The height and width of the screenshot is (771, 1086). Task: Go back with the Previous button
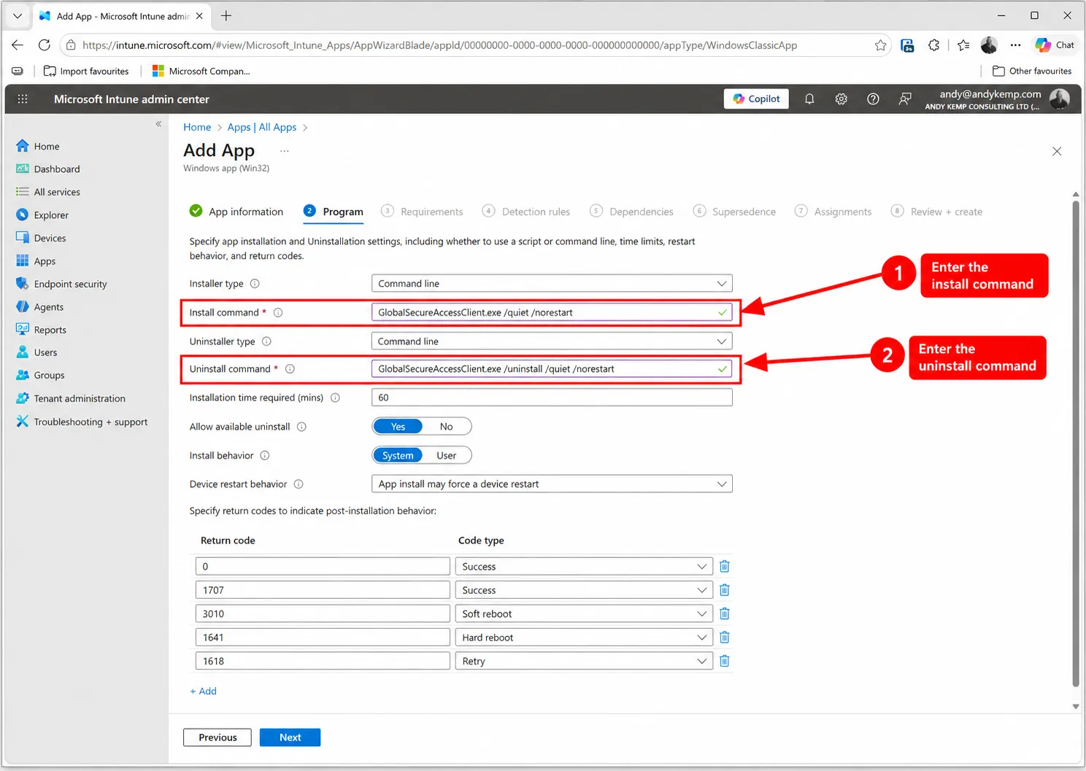(217, 737)
